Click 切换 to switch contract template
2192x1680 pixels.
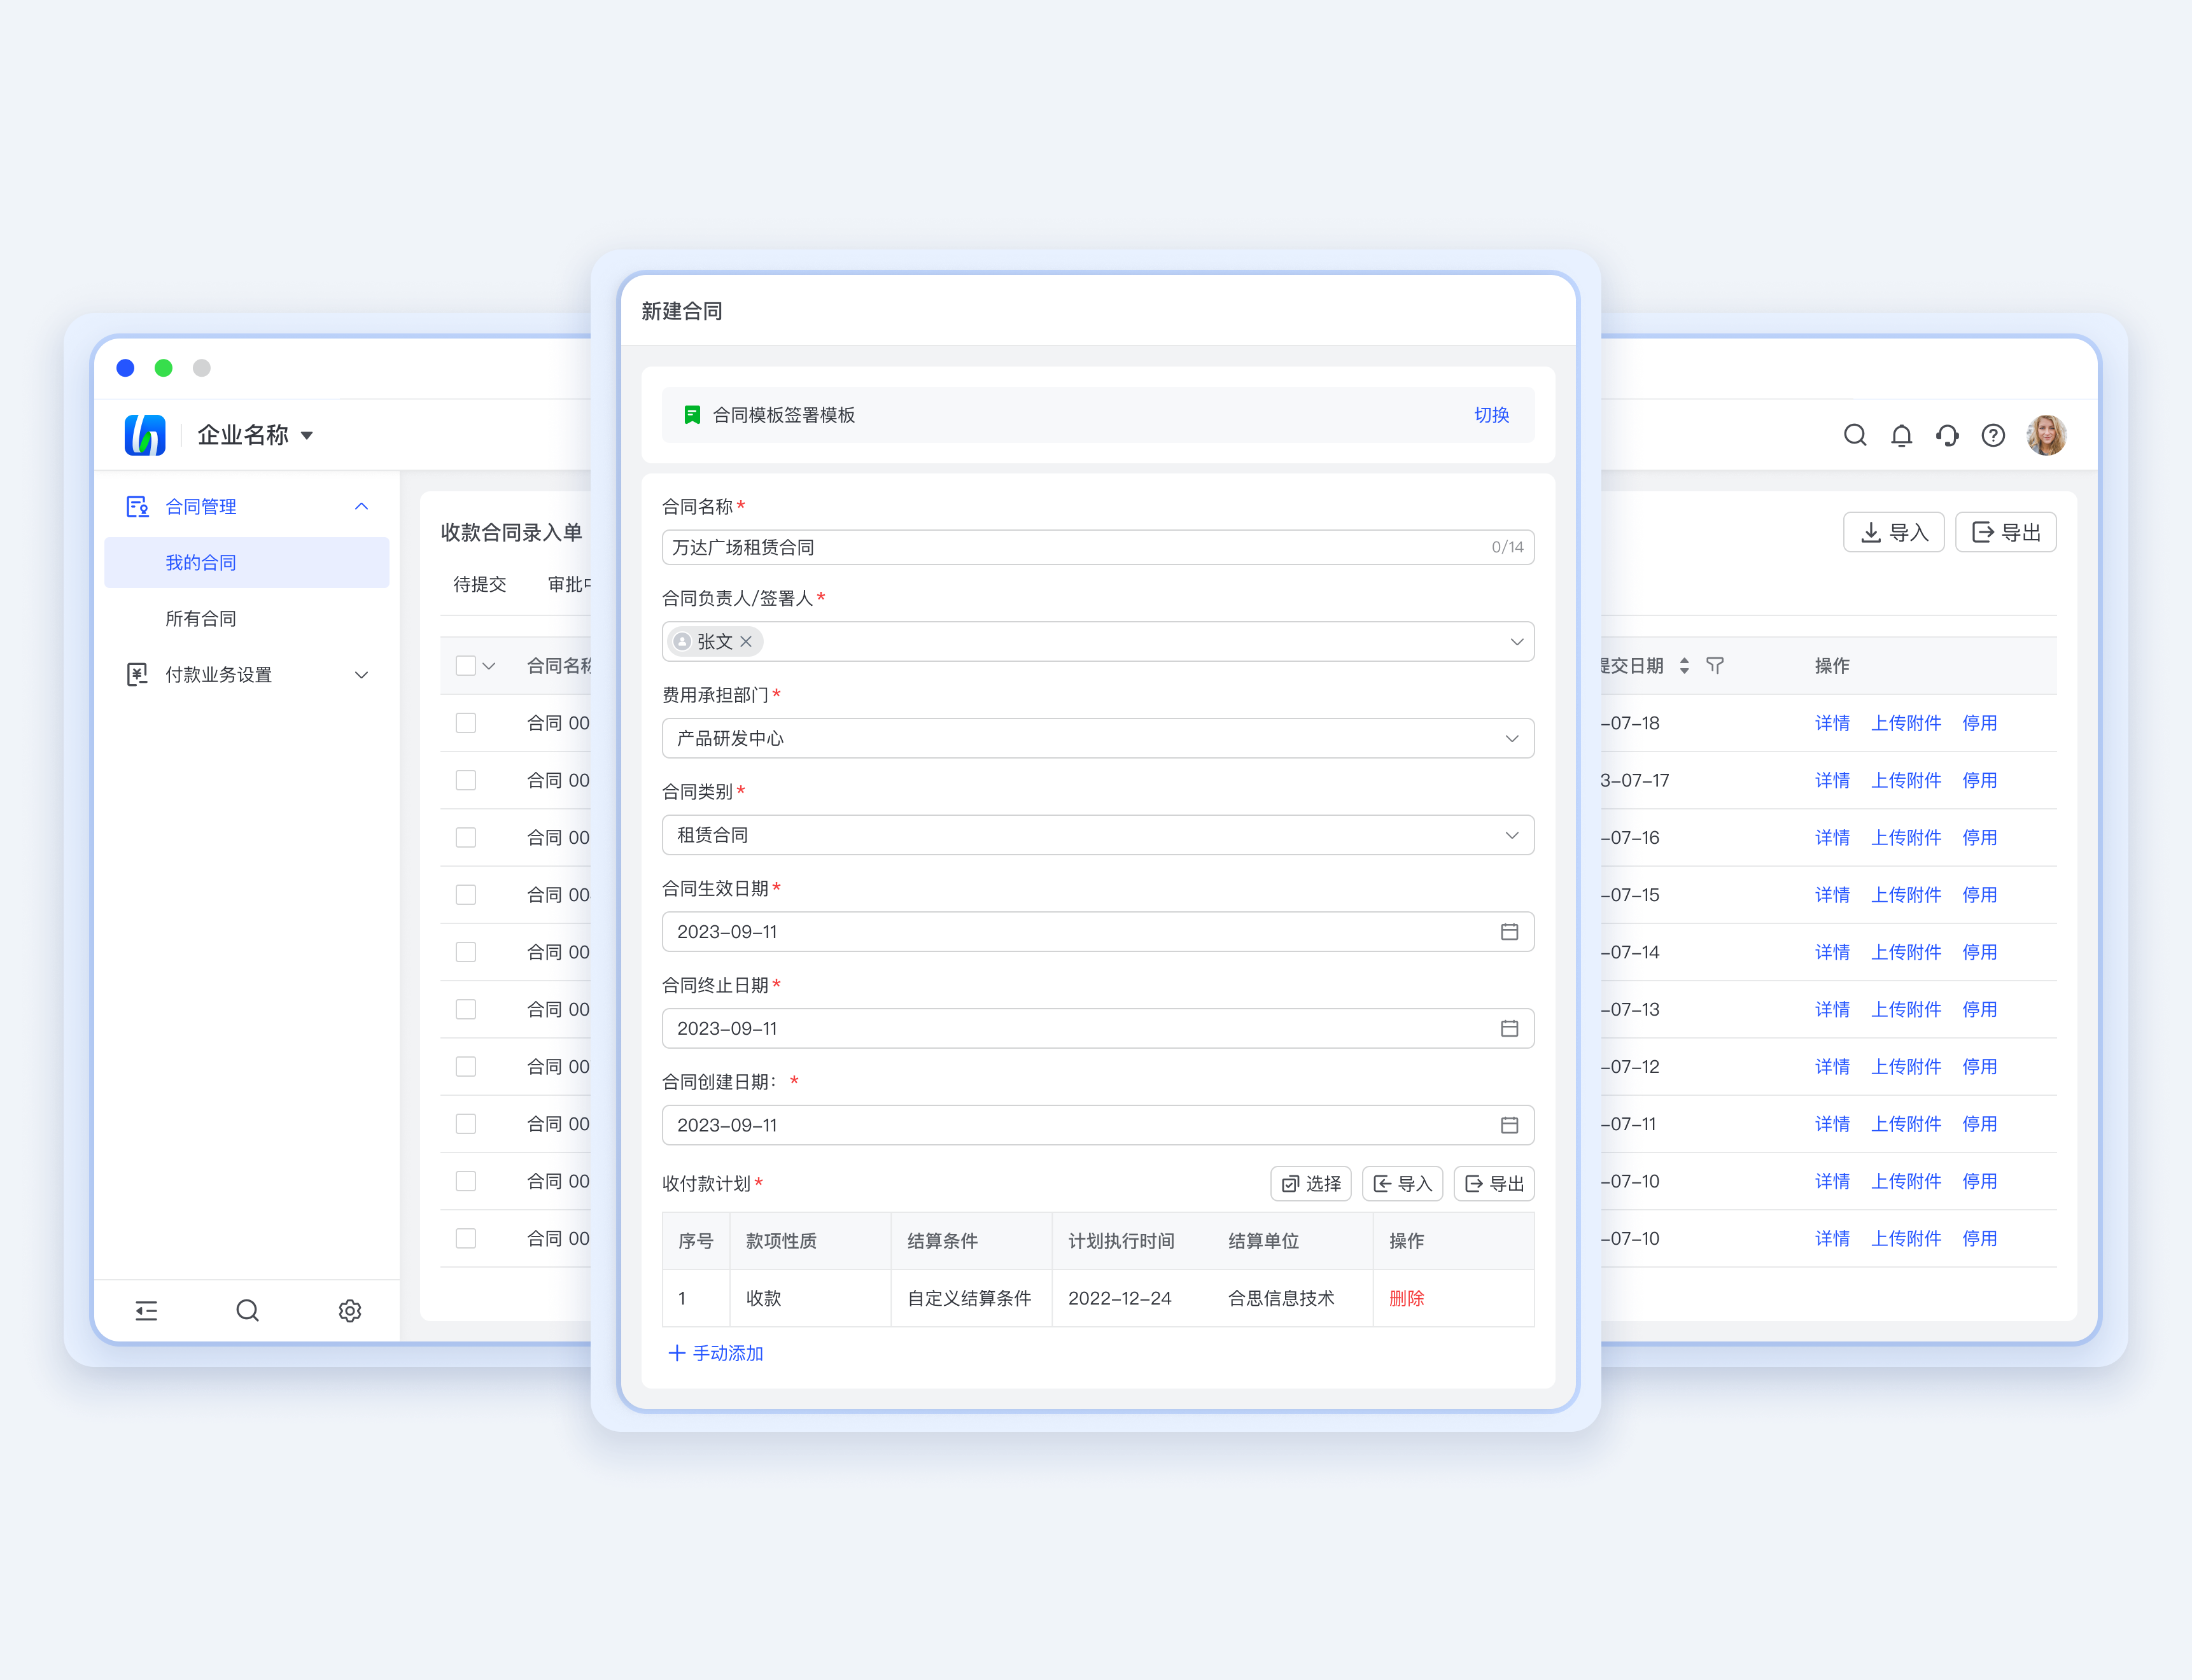[1491, 415]
